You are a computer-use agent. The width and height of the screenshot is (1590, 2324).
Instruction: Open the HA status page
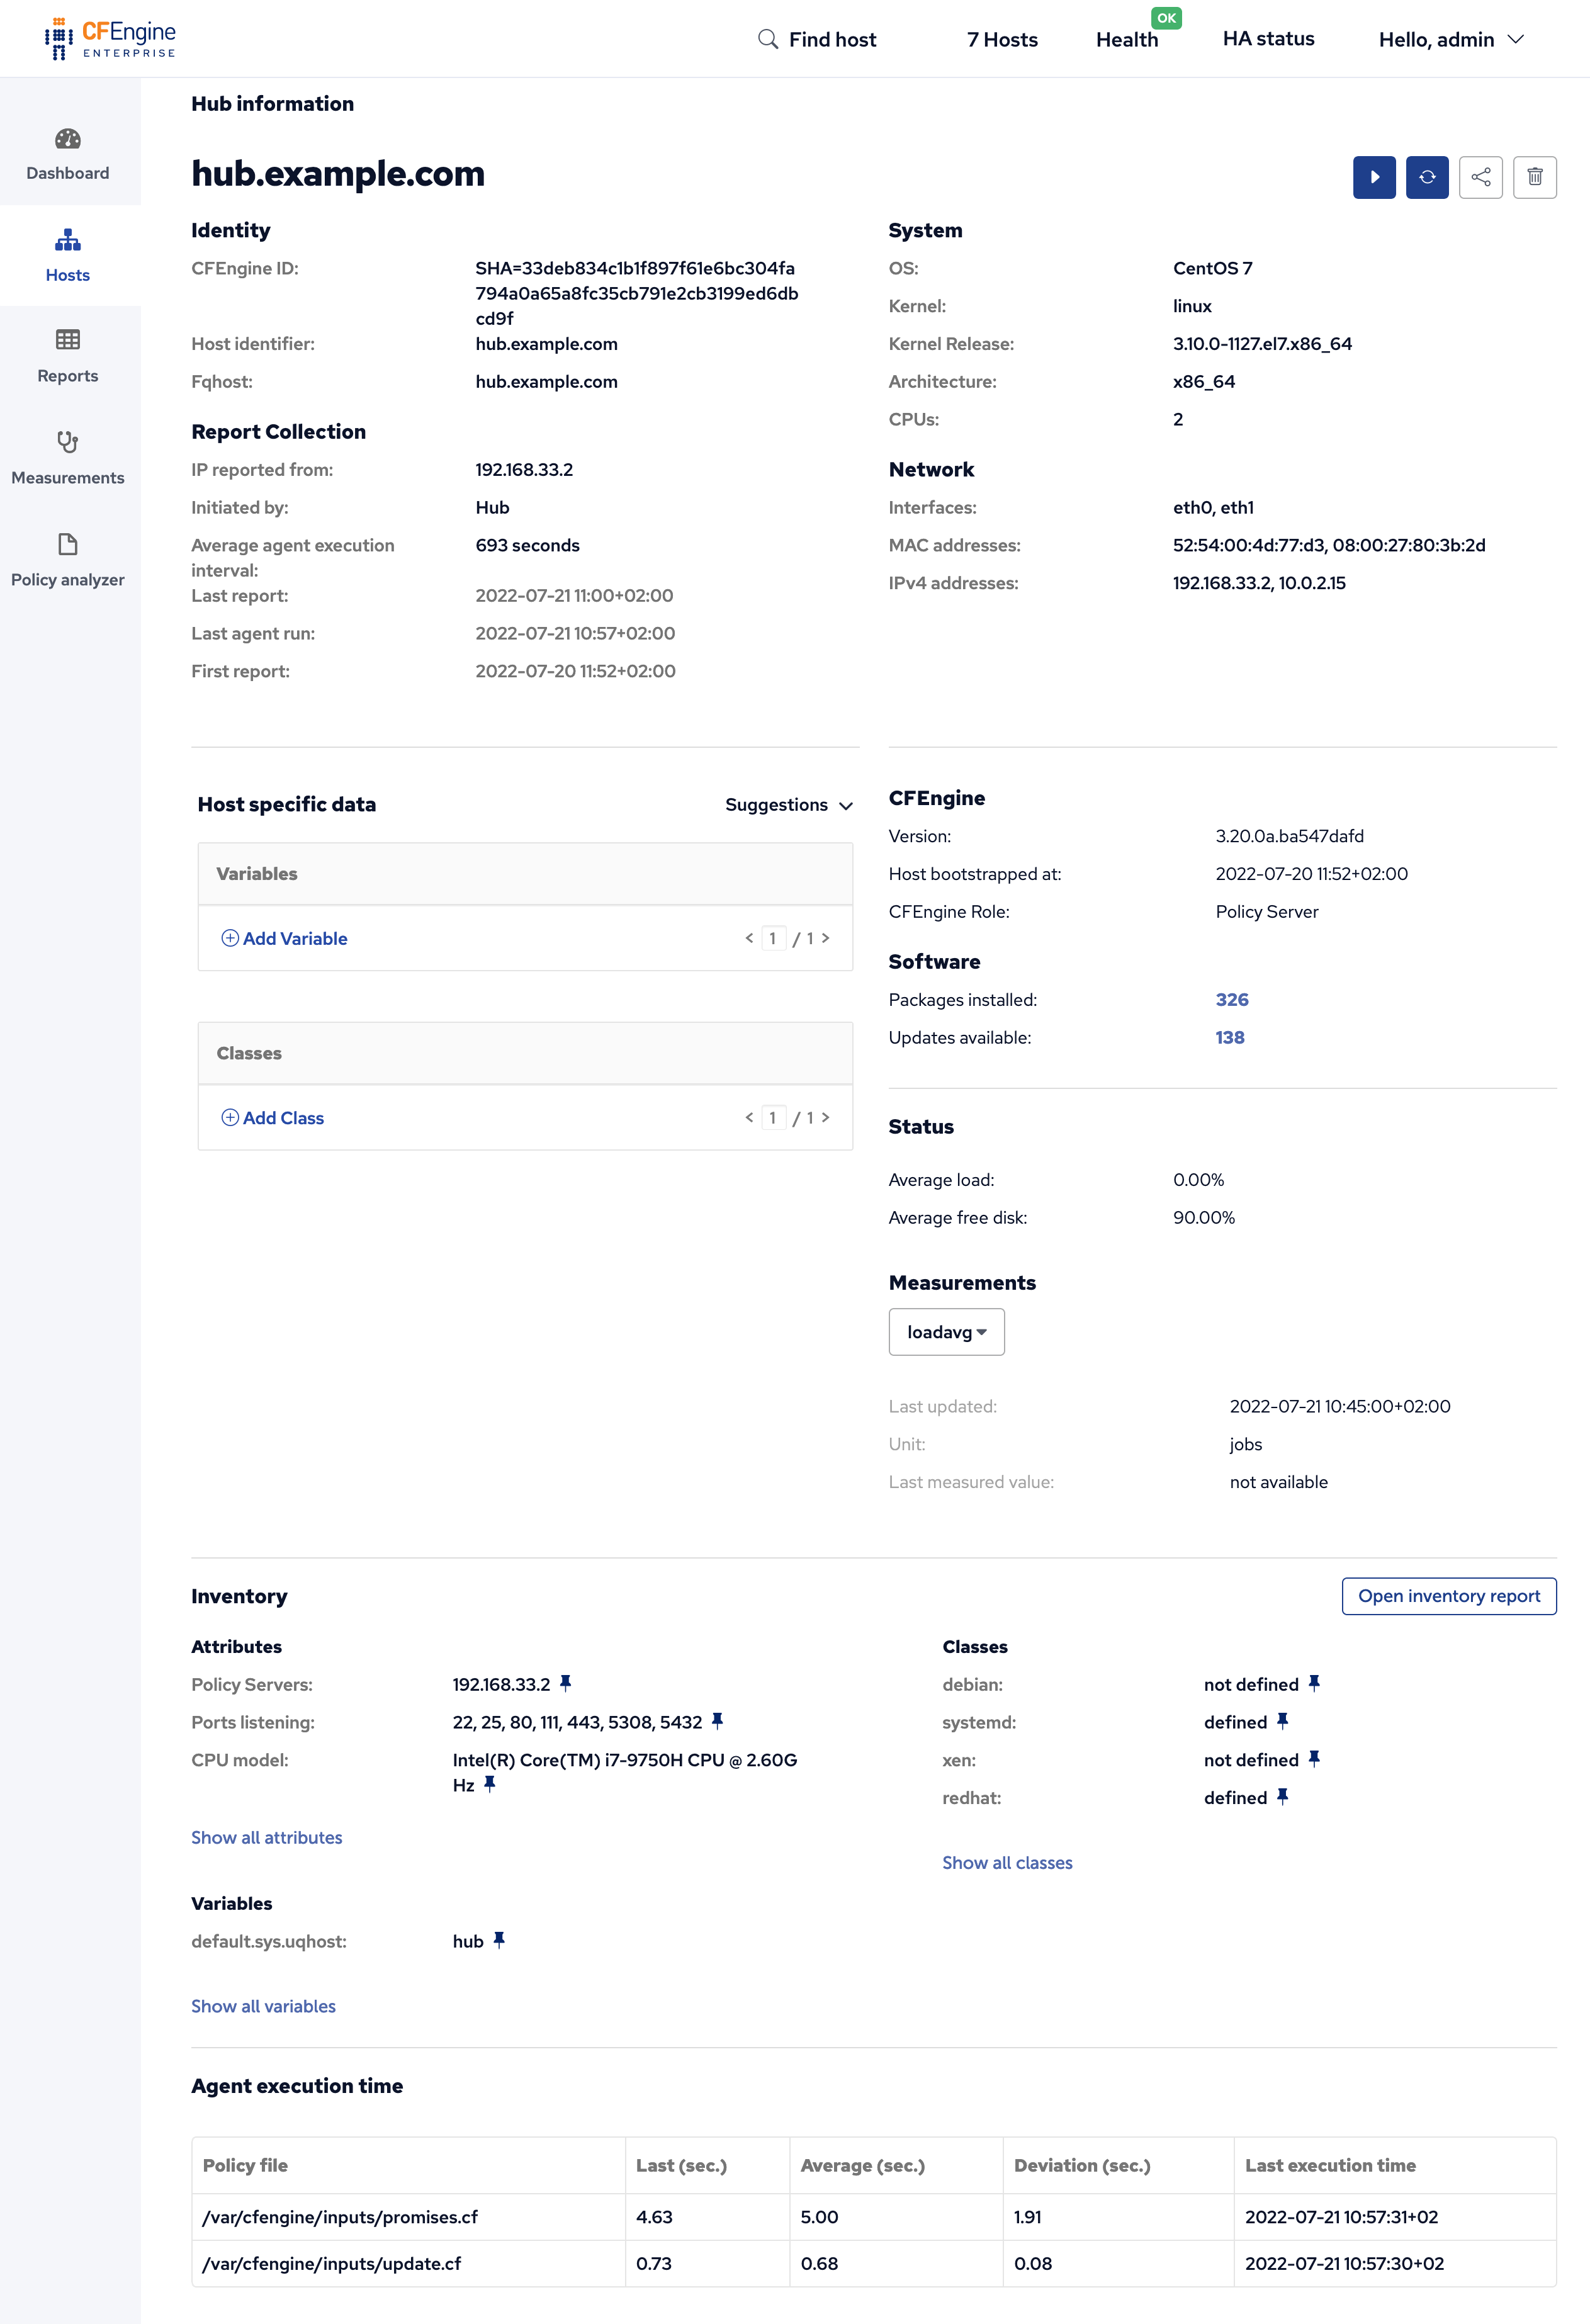(x=1267, y=38)
